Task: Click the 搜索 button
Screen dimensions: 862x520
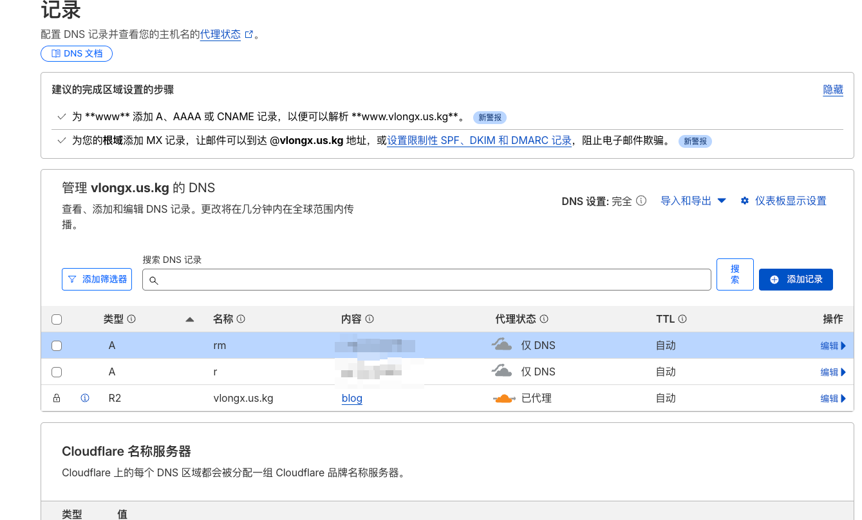Action: pos(735,274)
